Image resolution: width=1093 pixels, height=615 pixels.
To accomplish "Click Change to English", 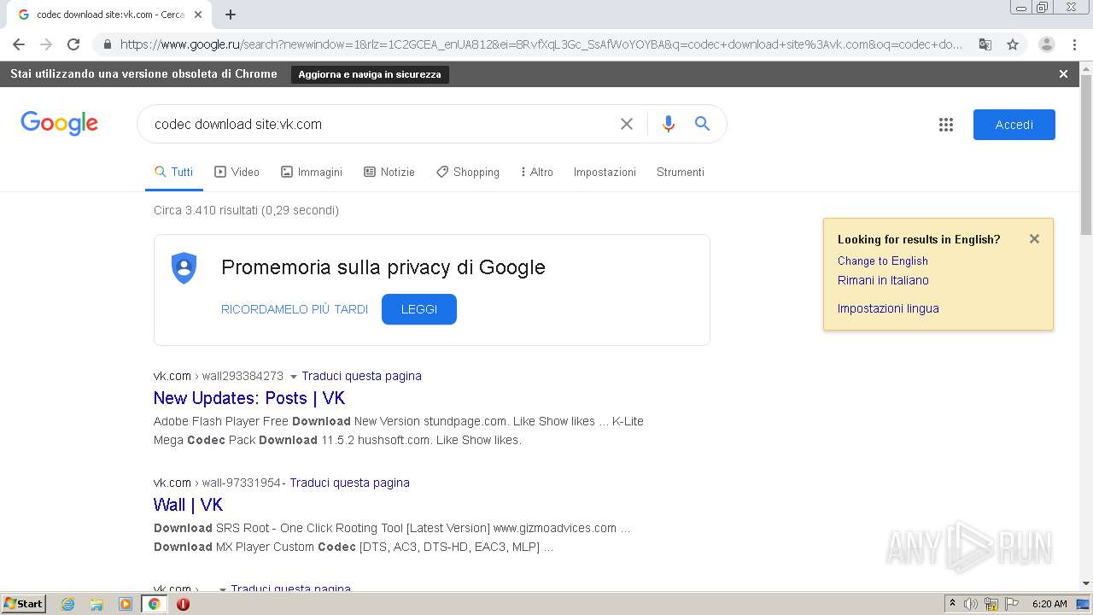I will point(883,261).
